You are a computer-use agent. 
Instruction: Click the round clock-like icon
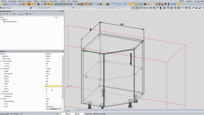point(101,4)
